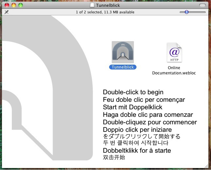Screen dimensions: 211x170
Task: Click the status text '1 of 2 selected'
Action: [89, 12]
